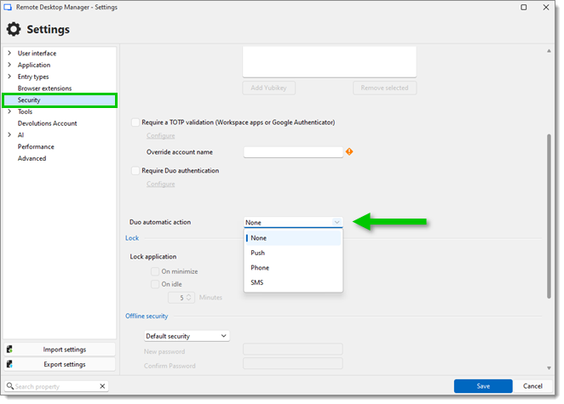Select Push from the Duo action list
The width and height of the screenshot is (564, 404).
click(x=258, y=253)
